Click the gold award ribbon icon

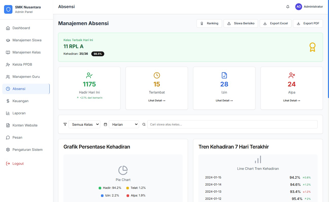(x=312, y=47)
